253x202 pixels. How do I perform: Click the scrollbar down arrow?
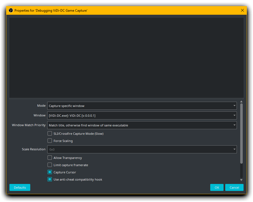pos(241,179)
